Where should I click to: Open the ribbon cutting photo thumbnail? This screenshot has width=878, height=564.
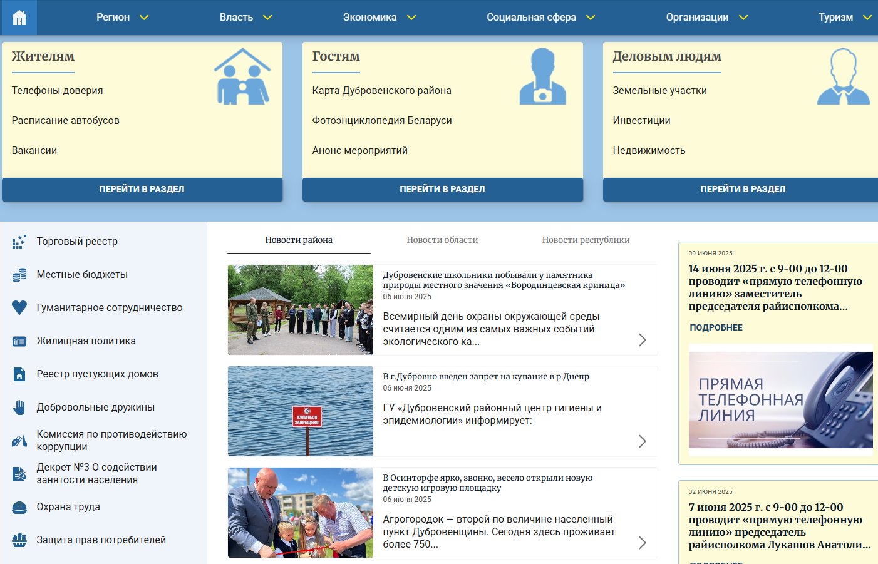point(301,513)
